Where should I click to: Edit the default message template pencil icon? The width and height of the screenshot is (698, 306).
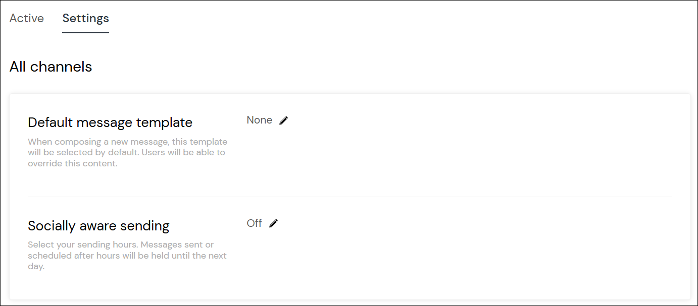284,120
